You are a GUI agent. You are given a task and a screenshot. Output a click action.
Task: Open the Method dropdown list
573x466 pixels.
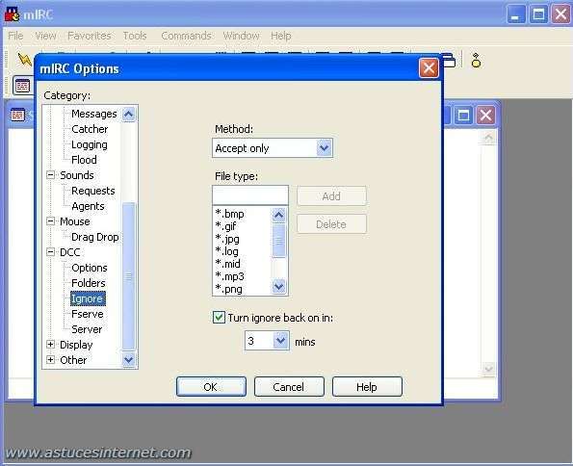[x=325, y=148]
